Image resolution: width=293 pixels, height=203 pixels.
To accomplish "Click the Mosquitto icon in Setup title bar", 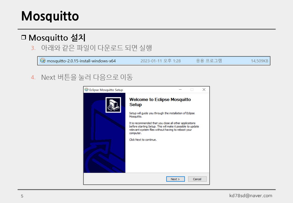I will pos(86,90).
